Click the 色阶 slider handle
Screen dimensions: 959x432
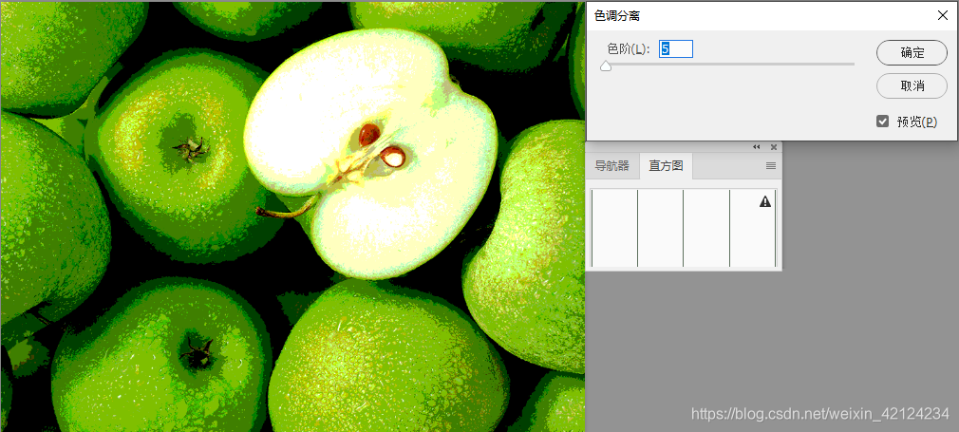point(606,66)
